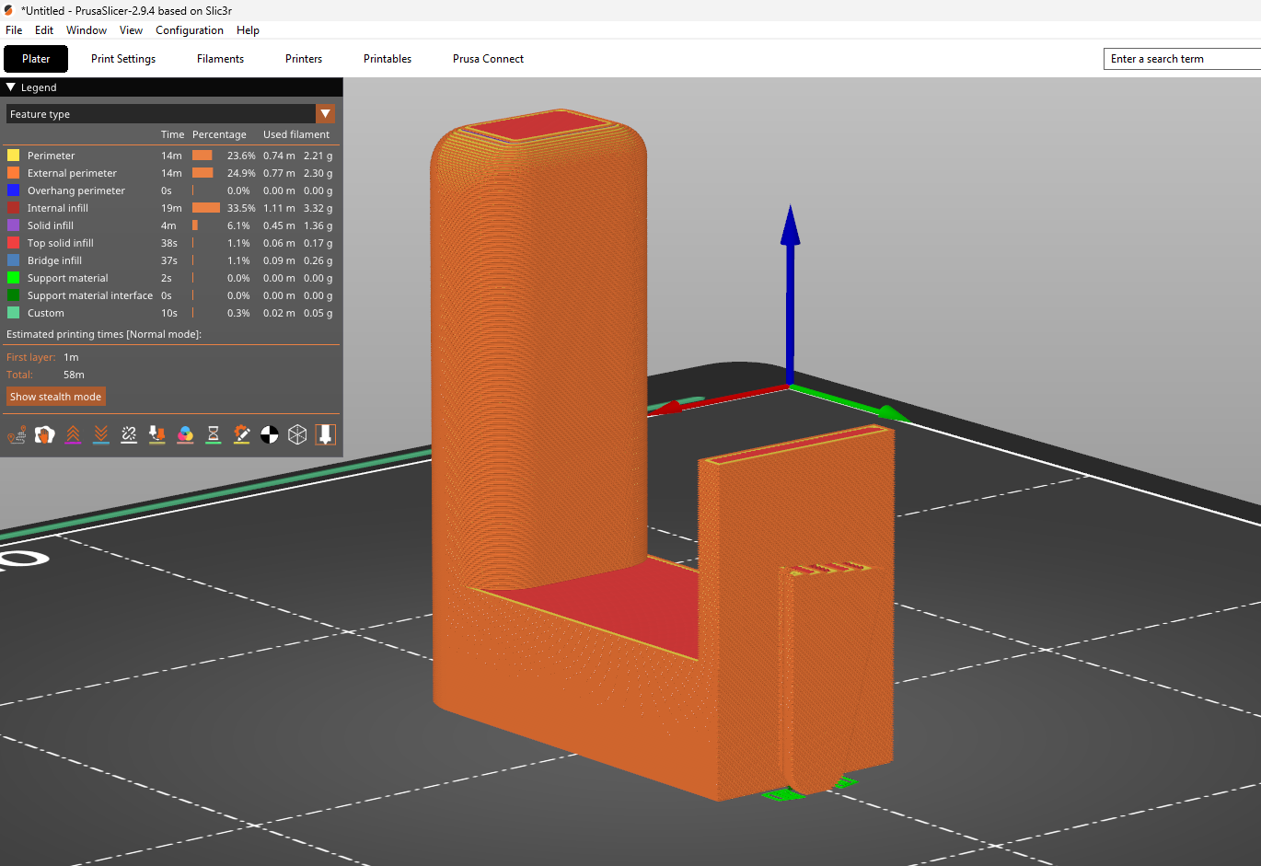The width and height of the screenshot is (1261, 866).
Task: Toggle Overhang perimeter feature visibility
Action: [x=171, y=191]
